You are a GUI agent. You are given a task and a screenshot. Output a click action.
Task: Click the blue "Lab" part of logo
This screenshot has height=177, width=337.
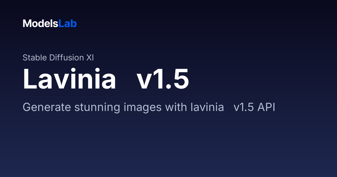(68, 24)
